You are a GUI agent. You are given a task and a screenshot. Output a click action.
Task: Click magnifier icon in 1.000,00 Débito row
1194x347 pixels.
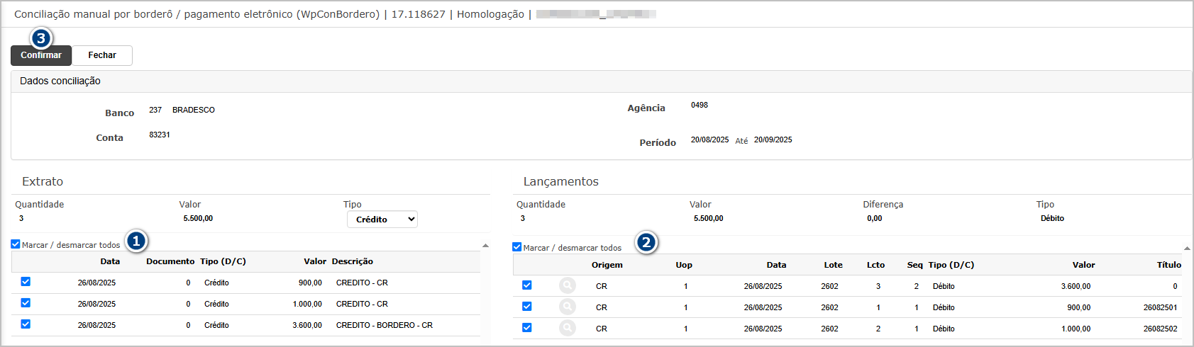[567, 329]
